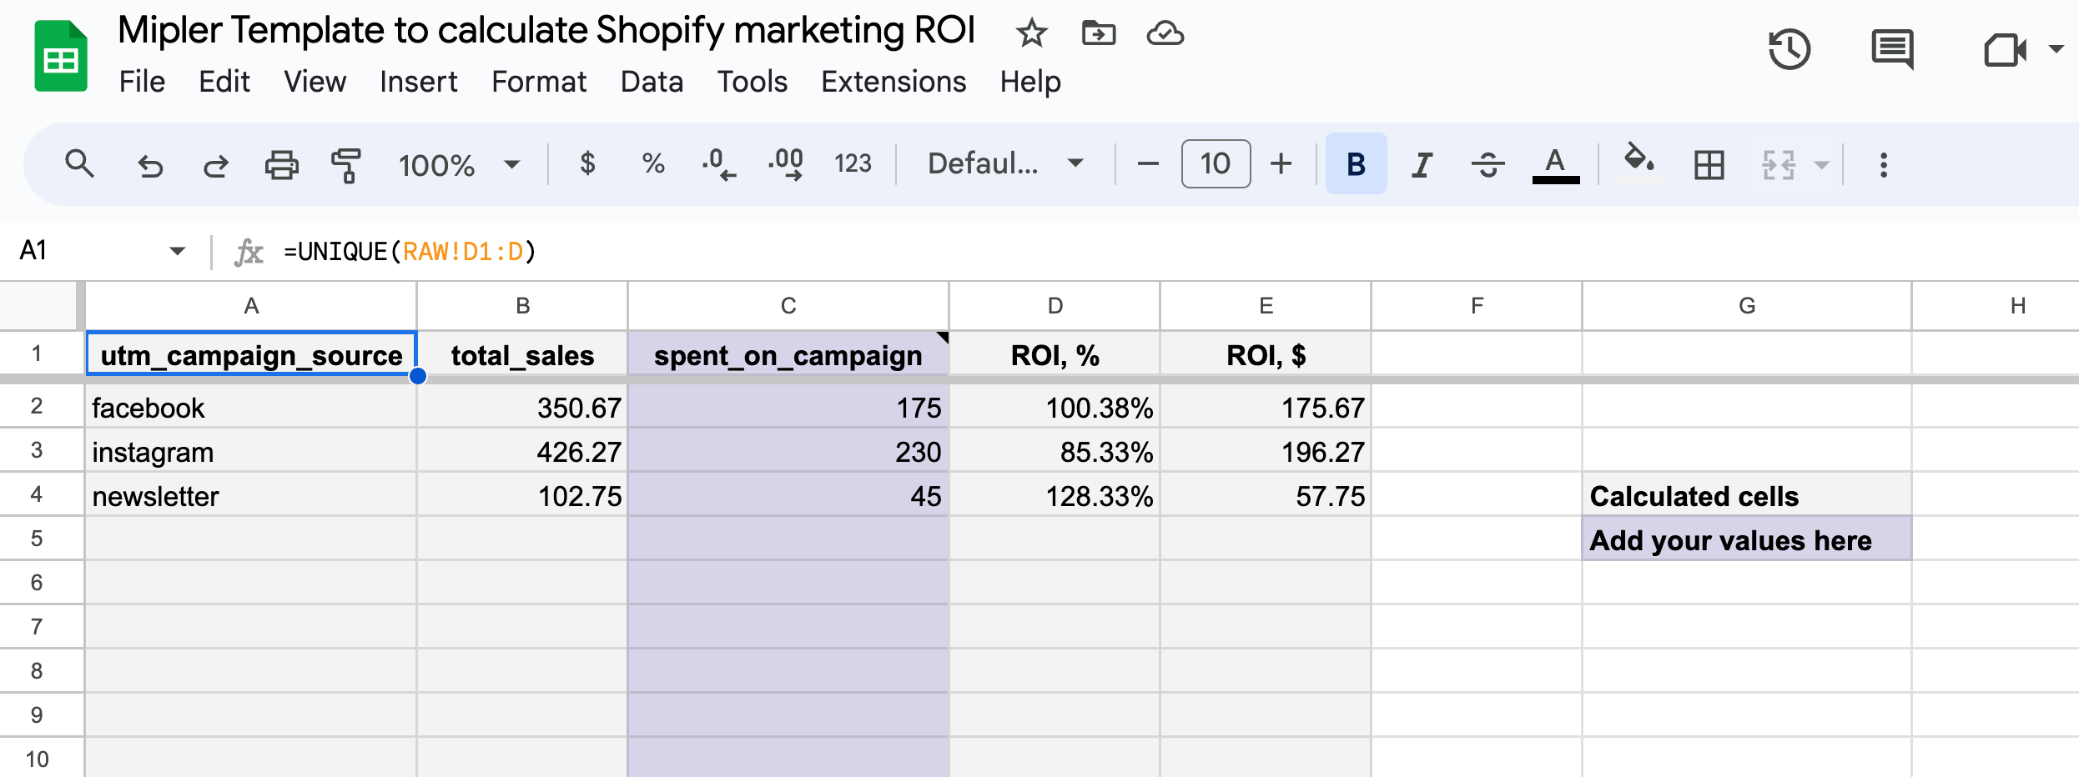The image size is (2079, 777).
Task: Open version history
Action: point(1789,50)
